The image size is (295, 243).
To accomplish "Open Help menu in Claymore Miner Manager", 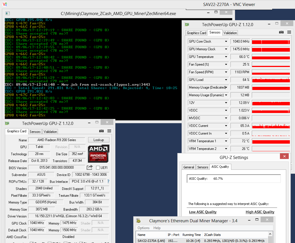I will coord(157,228).
